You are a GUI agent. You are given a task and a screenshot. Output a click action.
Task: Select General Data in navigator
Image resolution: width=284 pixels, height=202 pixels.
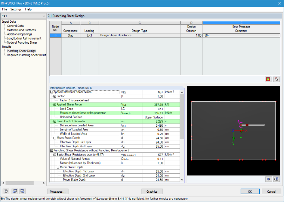click(15, 26)
